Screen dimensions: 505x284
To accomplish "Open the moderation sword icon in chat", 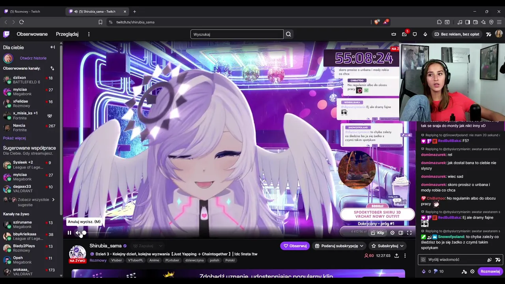I will point(464,271).
